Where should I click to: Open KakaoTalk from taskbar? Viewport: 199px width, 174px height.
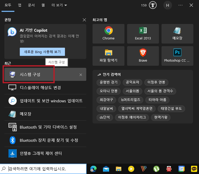(194, 169)
